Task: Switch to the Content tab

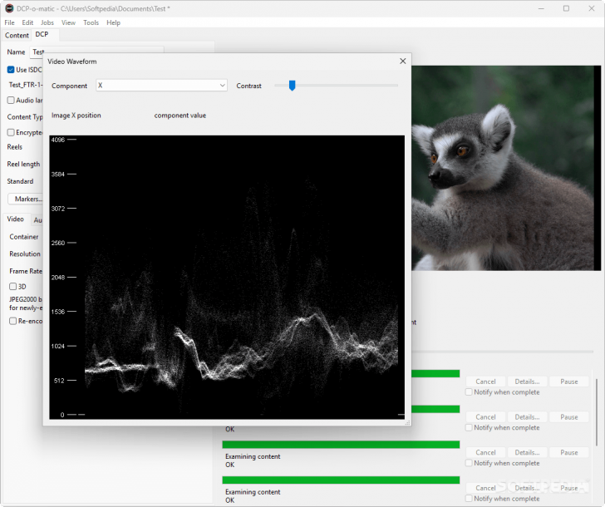Action: pyautogui.click(x=17, y=36)
